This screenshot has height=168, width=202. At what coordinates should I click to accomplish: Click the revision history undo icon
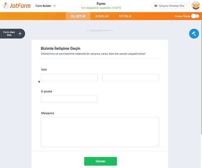120,8
